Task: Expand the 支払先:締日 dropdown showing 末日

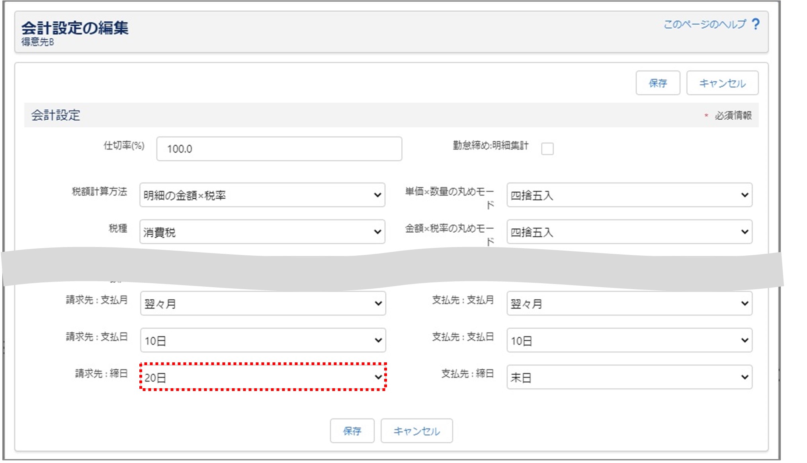Action: click(629, 377)
